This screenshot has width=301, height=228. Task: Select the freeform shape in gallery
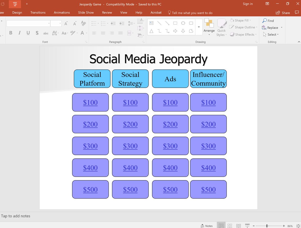(191, 31)
